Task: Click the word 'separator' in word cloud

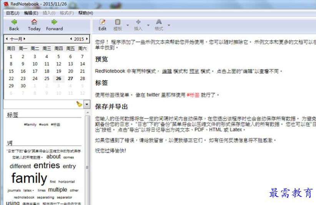Action: click(65, 197)
